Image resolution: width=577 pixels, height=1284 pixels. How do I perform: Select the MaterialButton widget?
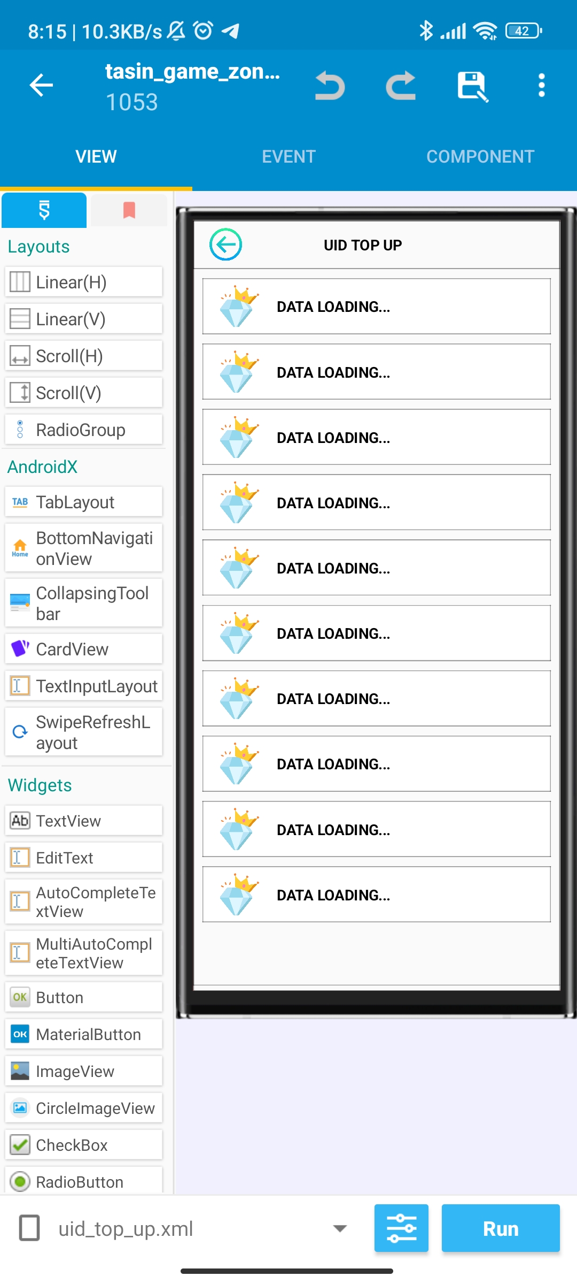[84, 1034]
